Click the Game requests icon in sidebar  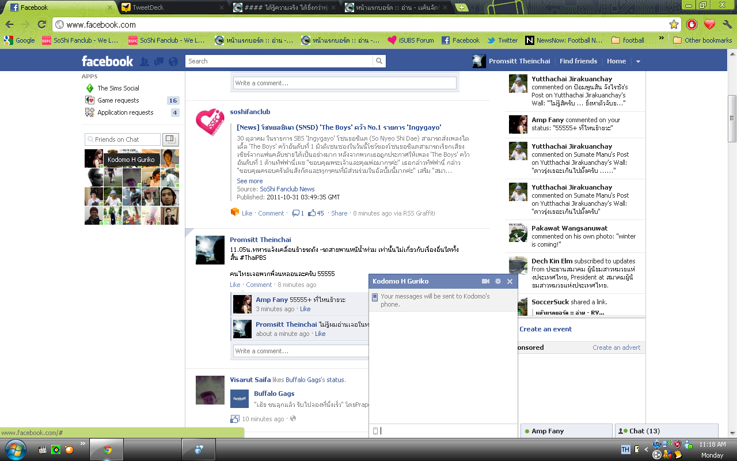pos(89,100)
